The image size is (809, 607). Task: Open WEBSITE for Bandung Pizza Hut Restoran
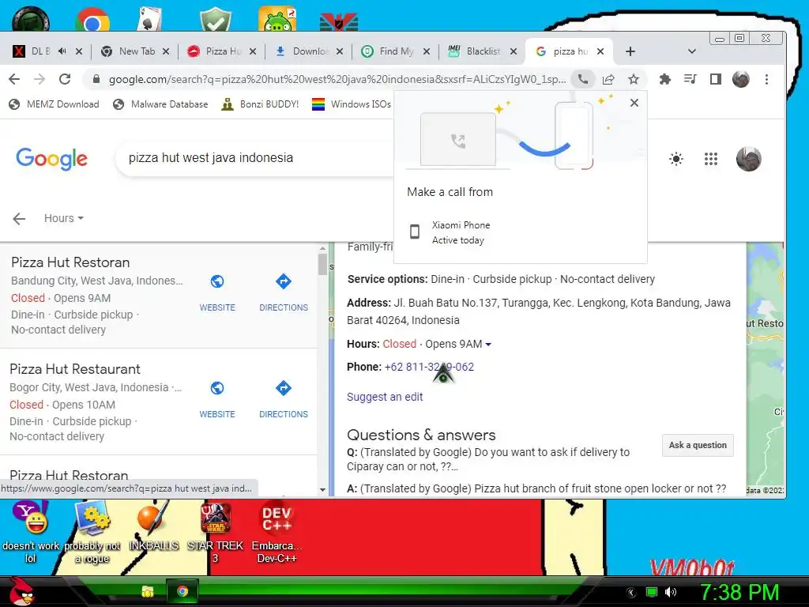(217, 292)
